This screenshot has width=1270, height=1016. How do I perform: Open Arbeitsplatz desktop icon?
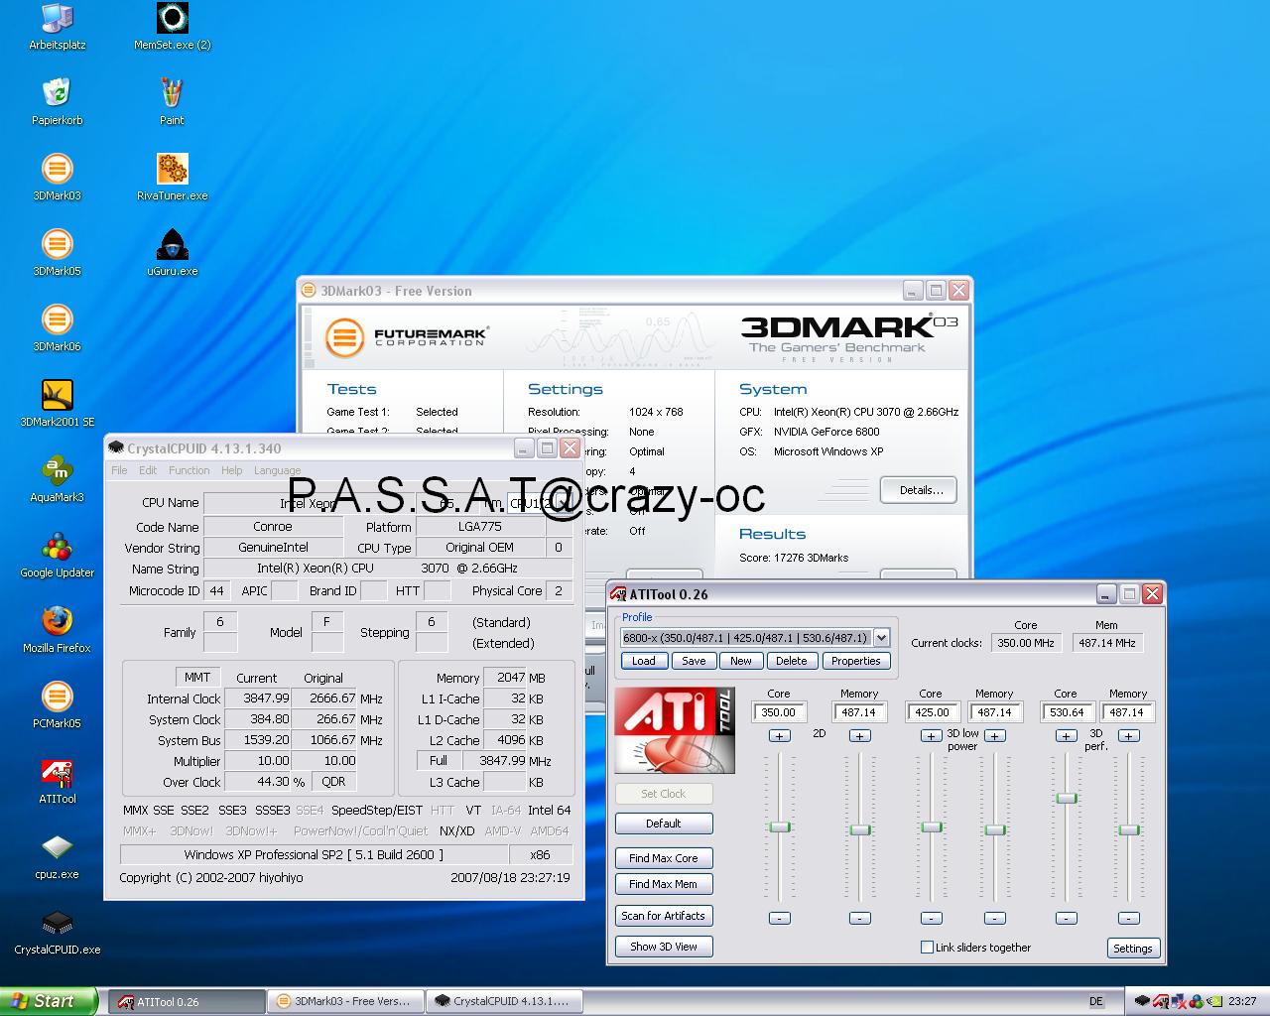[x=57, y=28]
